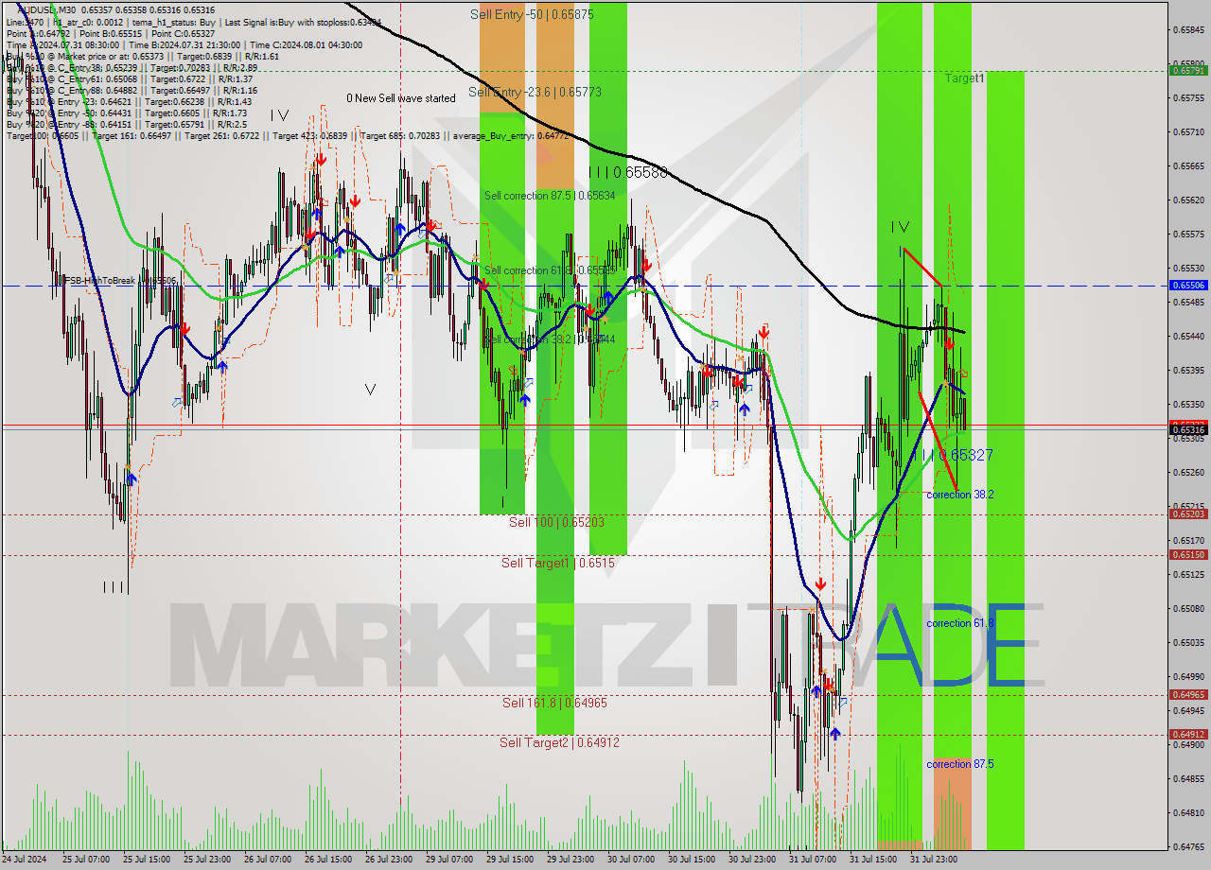Click the blue 'correction 38.2' label

[959, 495]
